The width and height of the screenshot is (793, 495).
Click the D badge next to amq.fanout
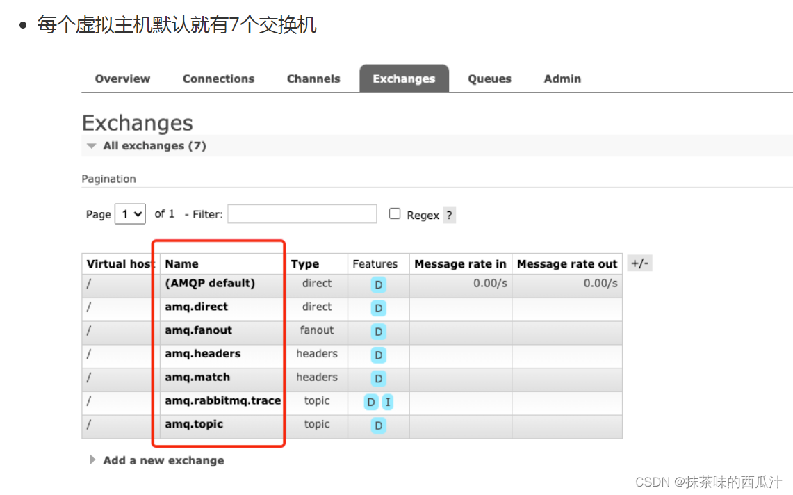pos(378,332)
